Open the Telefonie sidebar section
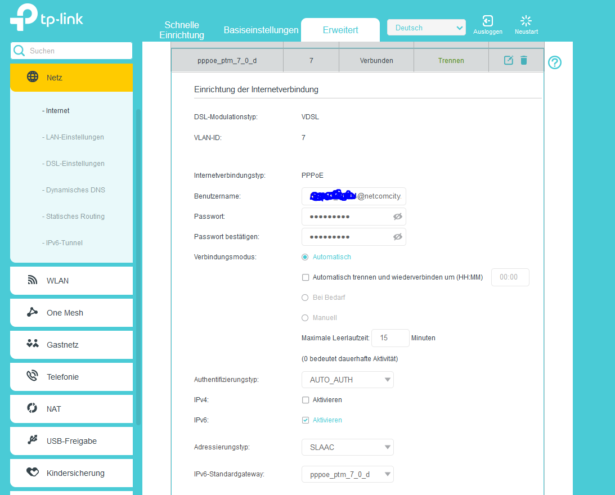Screen dimensions: 615x495 (x=71, y=376)
